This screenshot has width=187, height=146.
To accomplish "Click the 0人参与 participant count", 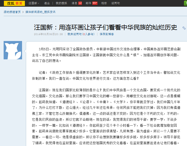I will tap(89, 34).
